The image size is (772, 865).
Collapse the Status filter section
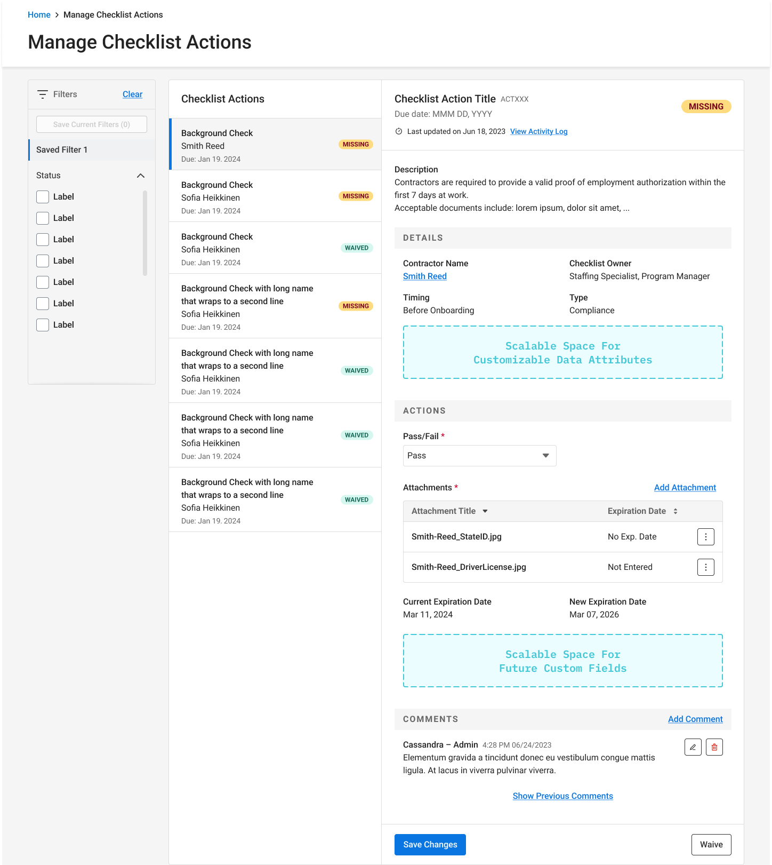point(141,176)
